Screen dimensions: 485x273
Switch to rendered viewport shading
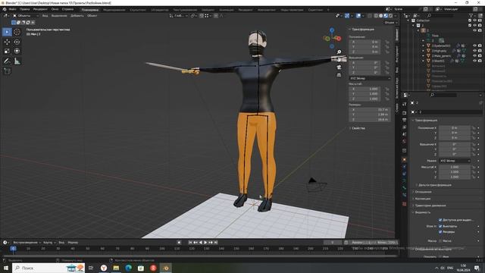(x=391, y=15)
